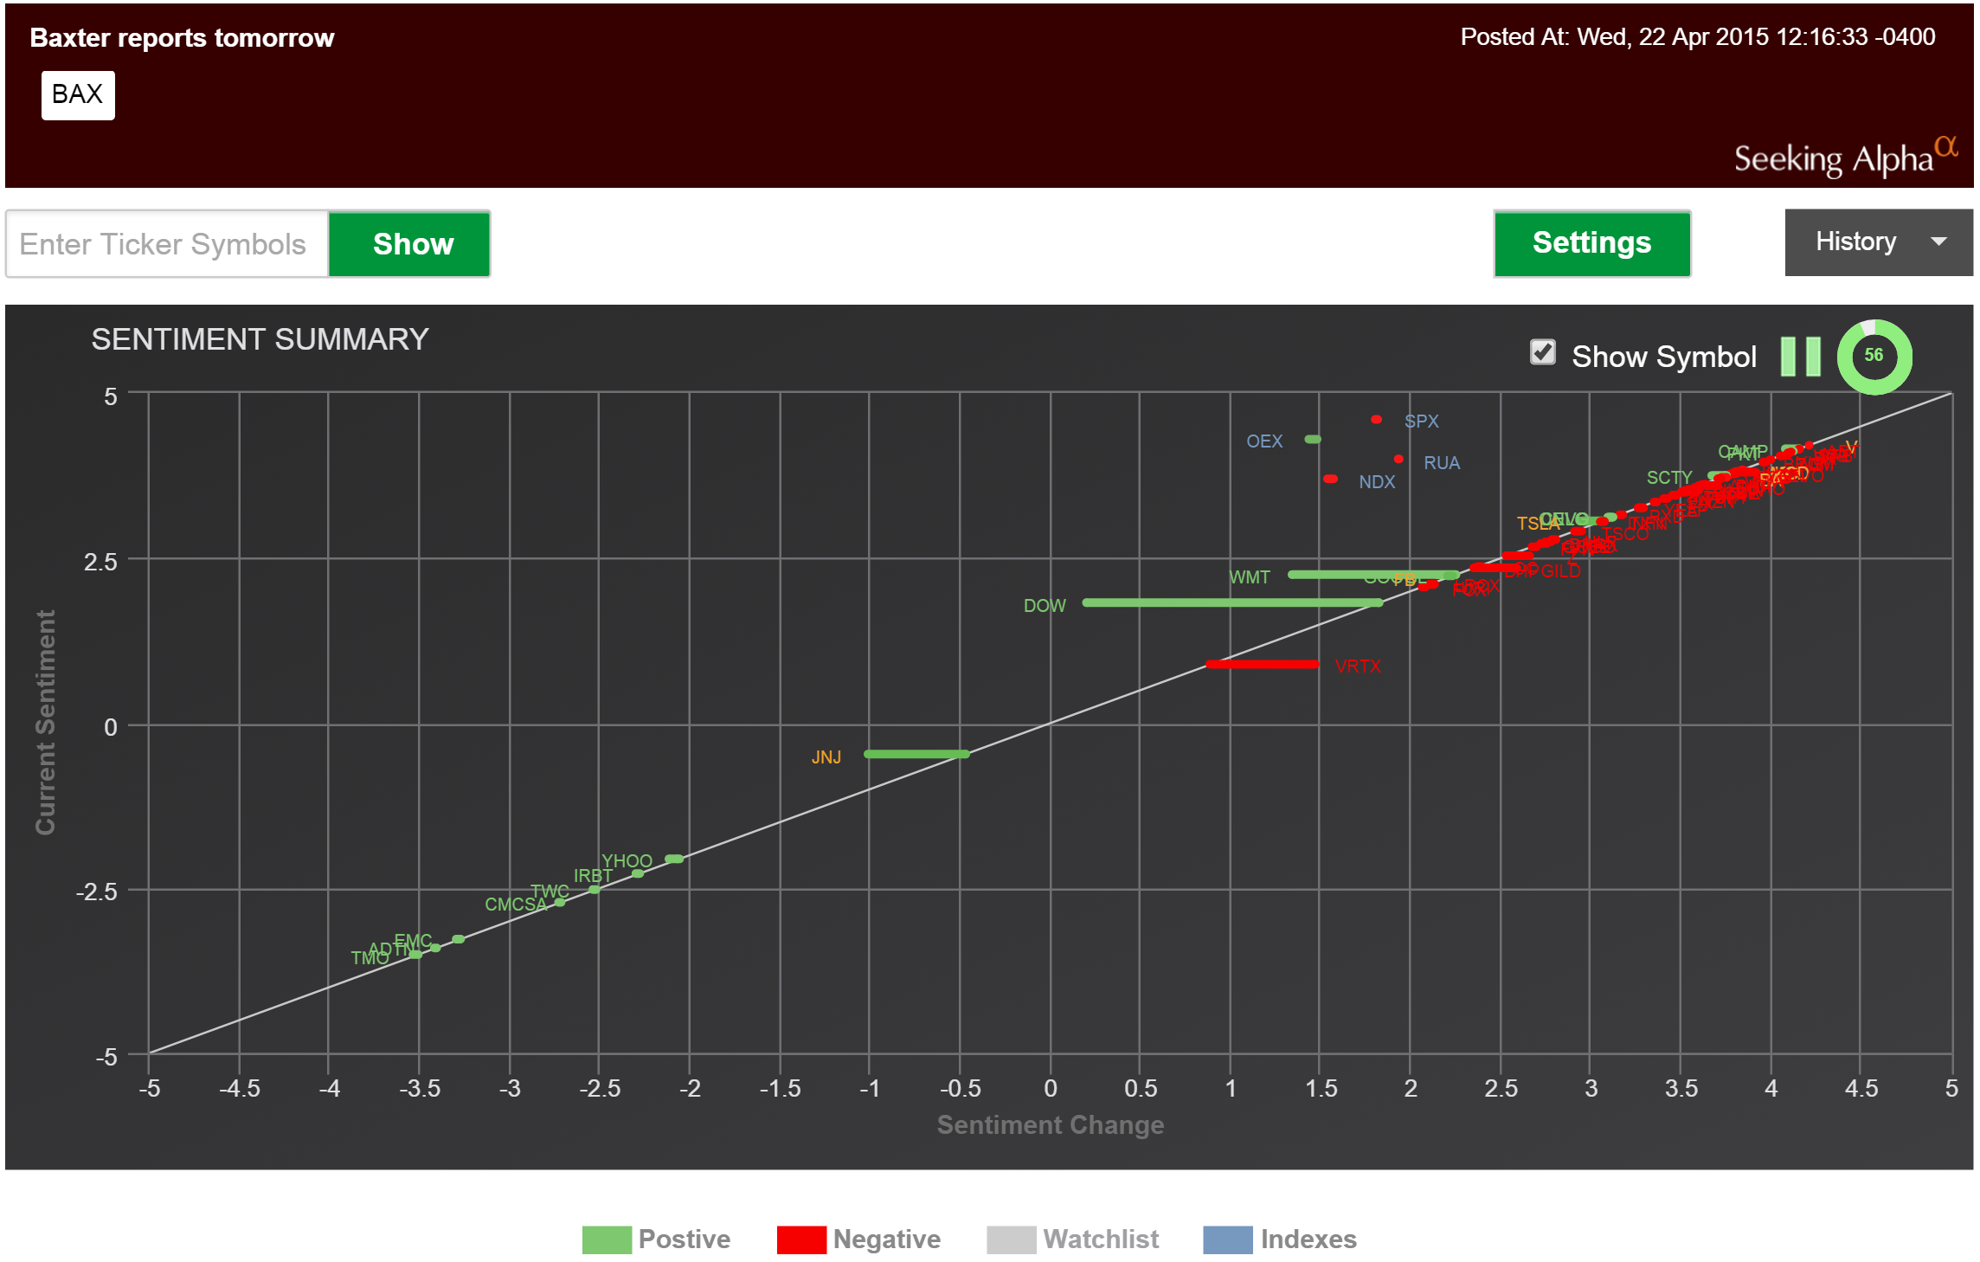Click the pause icon beside Show Symbol
Image resolution: width=1980 pixels, height=1262 pixels.
coord(1800,357)
